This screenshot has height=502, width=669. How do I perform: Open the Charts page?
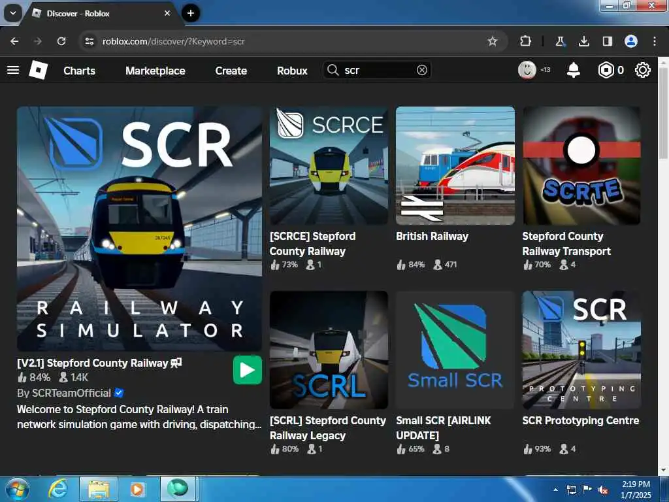click(79, 71)
